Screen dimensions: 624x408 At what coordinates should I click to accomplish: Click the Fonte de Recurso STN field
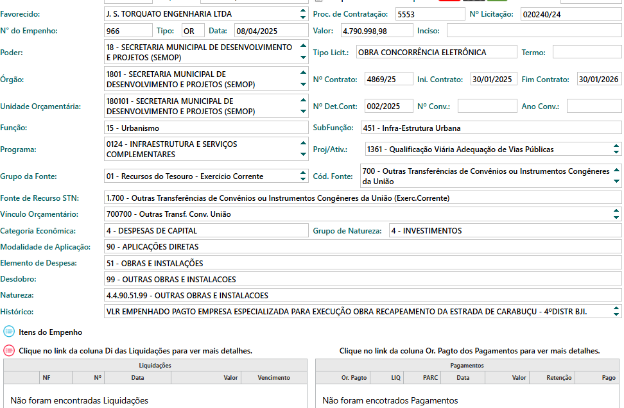pyautogui.click(x=363, y=198)
